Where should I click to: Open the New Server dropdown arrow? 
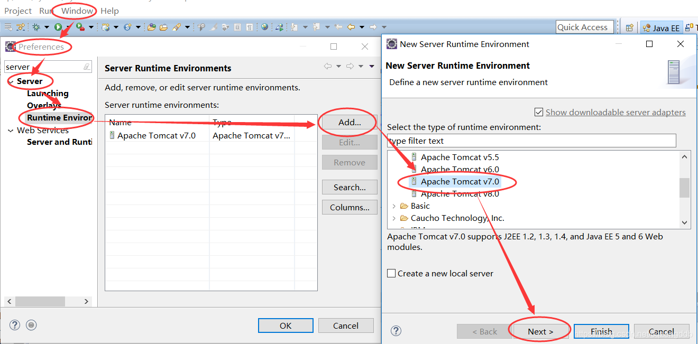coord(116,27)
